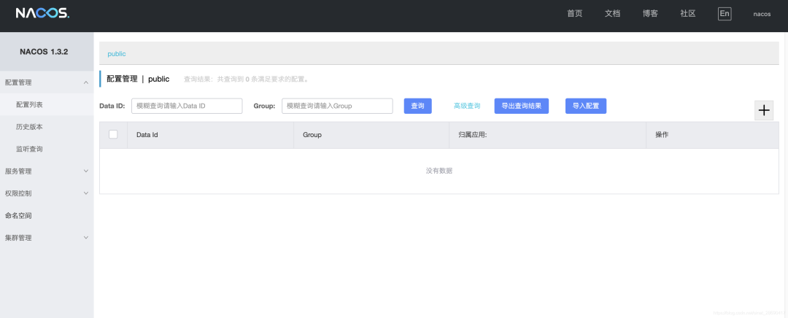Screen dimensions: 788x318
Task: Click the NACOS 1.3.2 version label
Action: [44, 52]
